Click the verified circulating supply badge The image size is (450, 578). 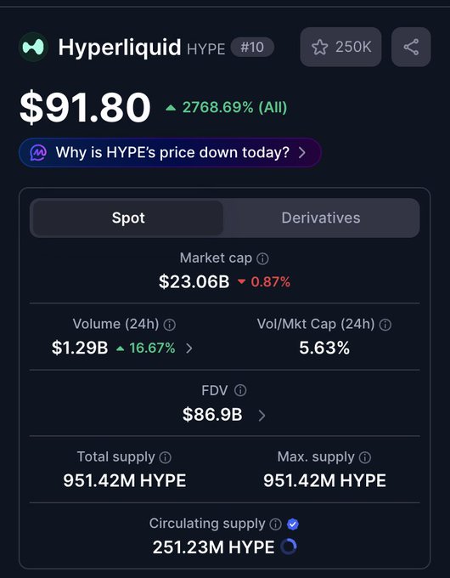(x=293, y=524)
